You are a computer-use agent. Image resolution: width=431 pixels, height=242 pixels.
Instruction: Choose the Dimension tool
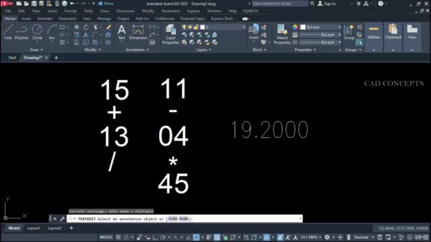138,32
